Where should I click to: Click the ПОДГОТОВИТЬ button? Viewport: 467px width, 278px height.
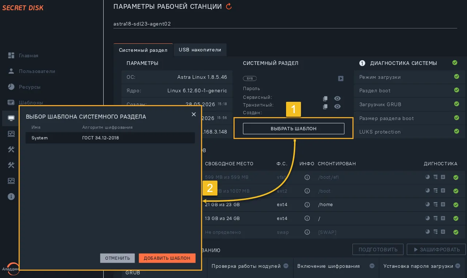(x=378, y=250)
